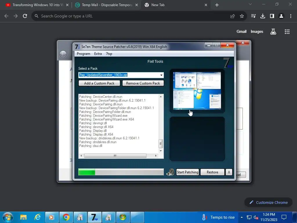297x223 pixels.
Task: Show hidden system tray icons arrow
Action: point(242,217)
